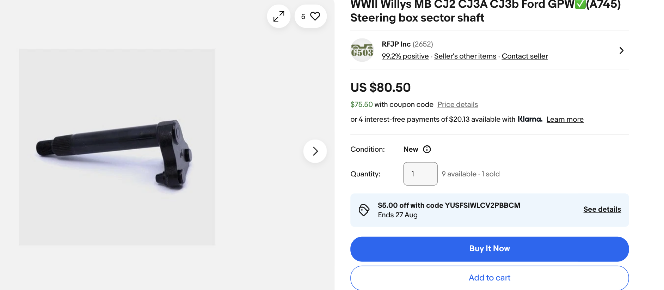View 99.2% positive feedback

coord(405,56)
